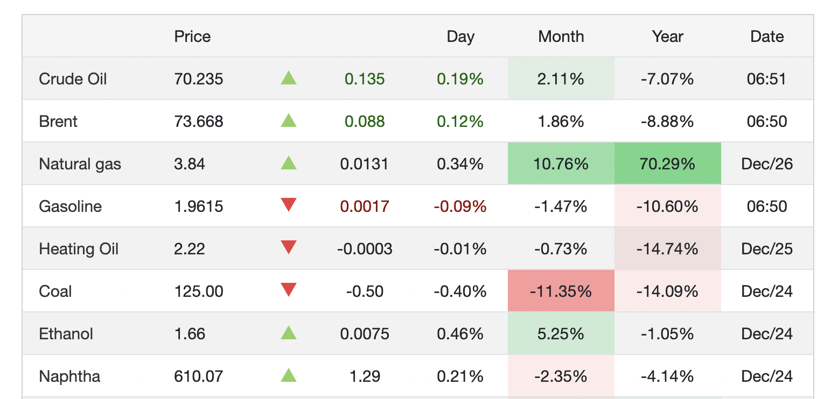The image size is (824, 399).
Task: Click Natural gas change value 0.0131
Action: pyautogui.click(x=364, y=164)
